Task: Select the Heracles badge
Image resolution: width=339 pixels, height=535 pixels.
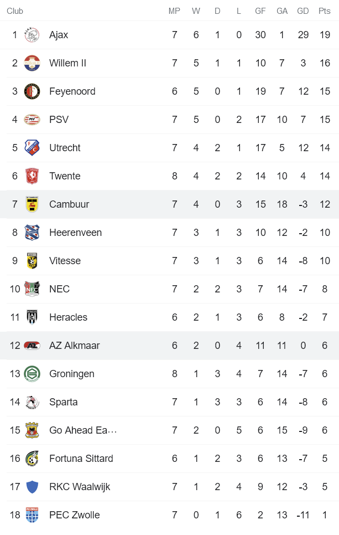Action: [32, 317]
